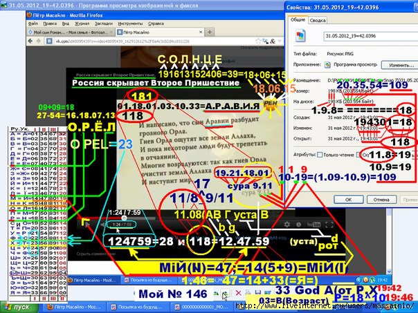Click the image viewer title bar icon

pyautogui.click(x=3, y=5)
